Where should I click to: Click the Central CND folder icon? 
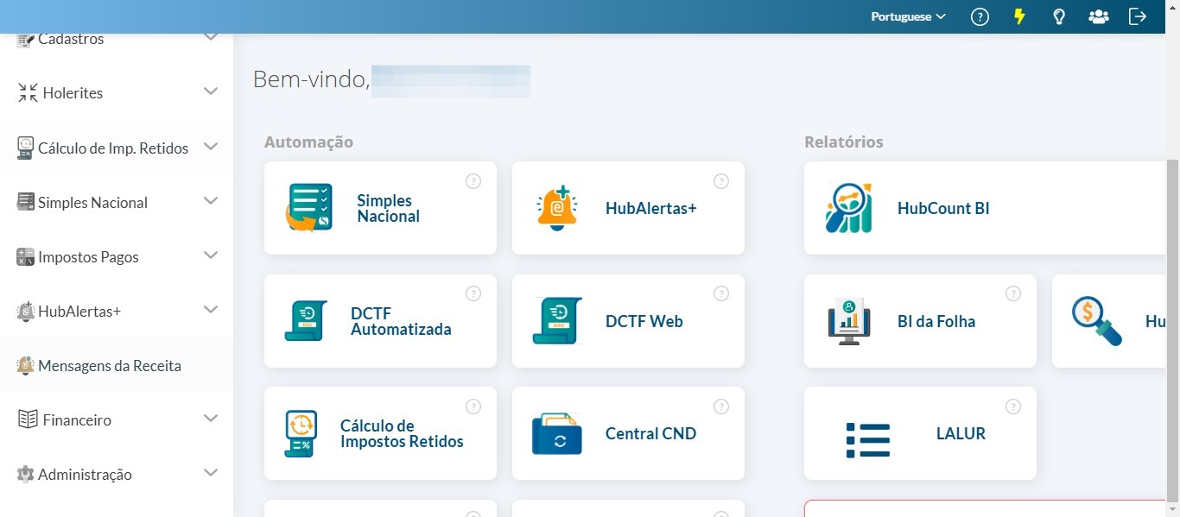click(556, 433)
